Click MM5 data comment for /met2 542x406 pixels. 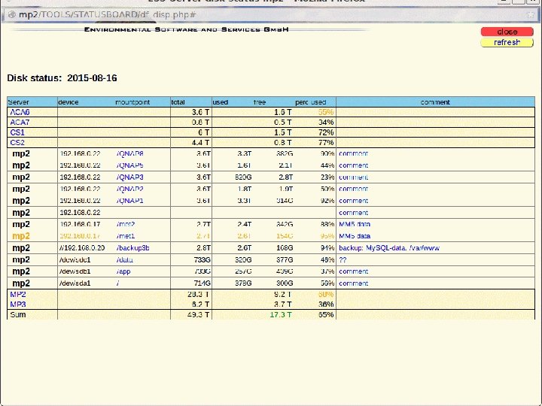pos(355,224)
